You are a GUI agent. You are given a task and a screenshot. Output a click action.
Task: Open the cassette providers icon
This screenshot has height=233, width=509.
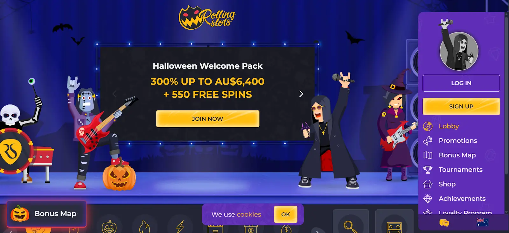pos(394,227)
